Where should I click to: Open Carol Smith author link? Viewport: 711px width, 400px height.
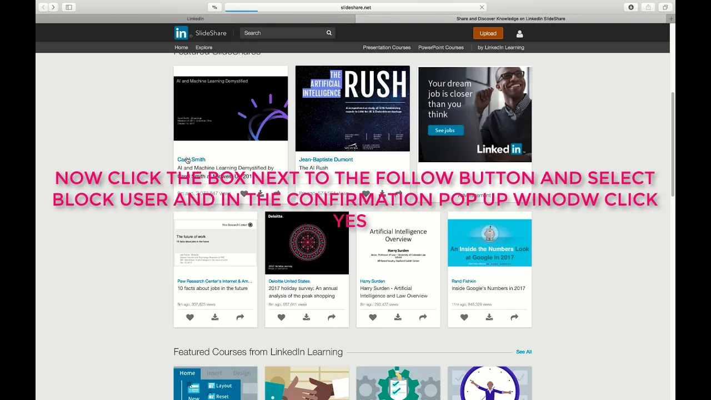pyautogui.click(x=191, y=159)
